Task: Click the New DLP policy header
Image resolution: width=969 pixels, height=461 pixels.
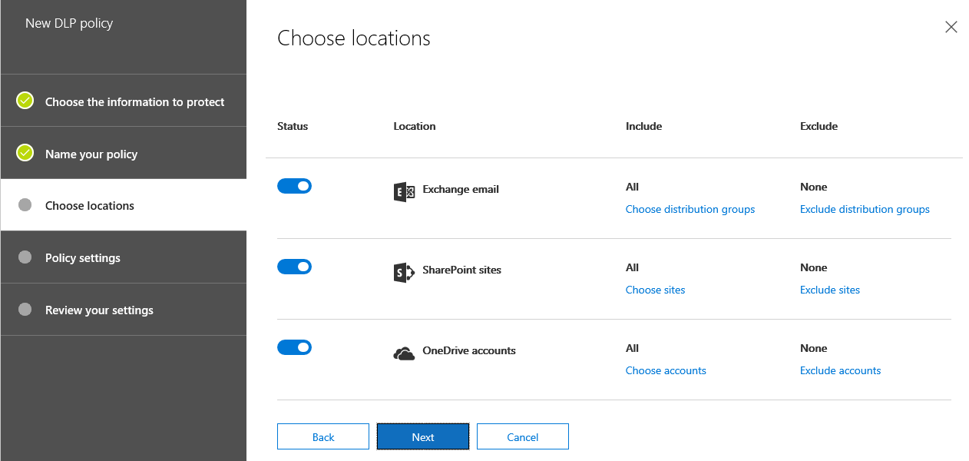Action: pyautogui.click(x=69, y=23)
